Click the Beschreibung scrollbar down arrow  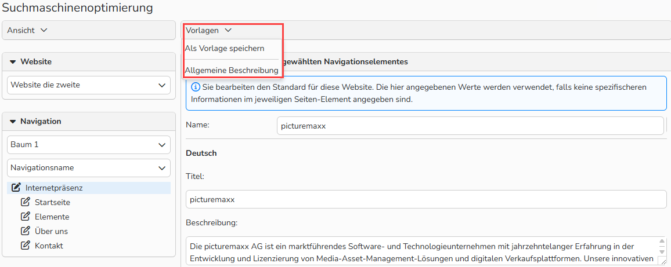point(662,251)
